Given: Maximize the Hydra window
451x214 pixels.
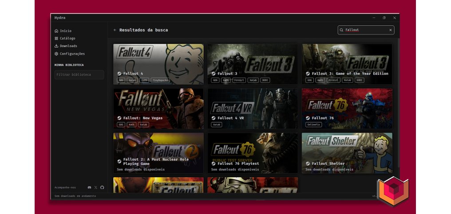Looking at the screenshot, I should [384, 18].
